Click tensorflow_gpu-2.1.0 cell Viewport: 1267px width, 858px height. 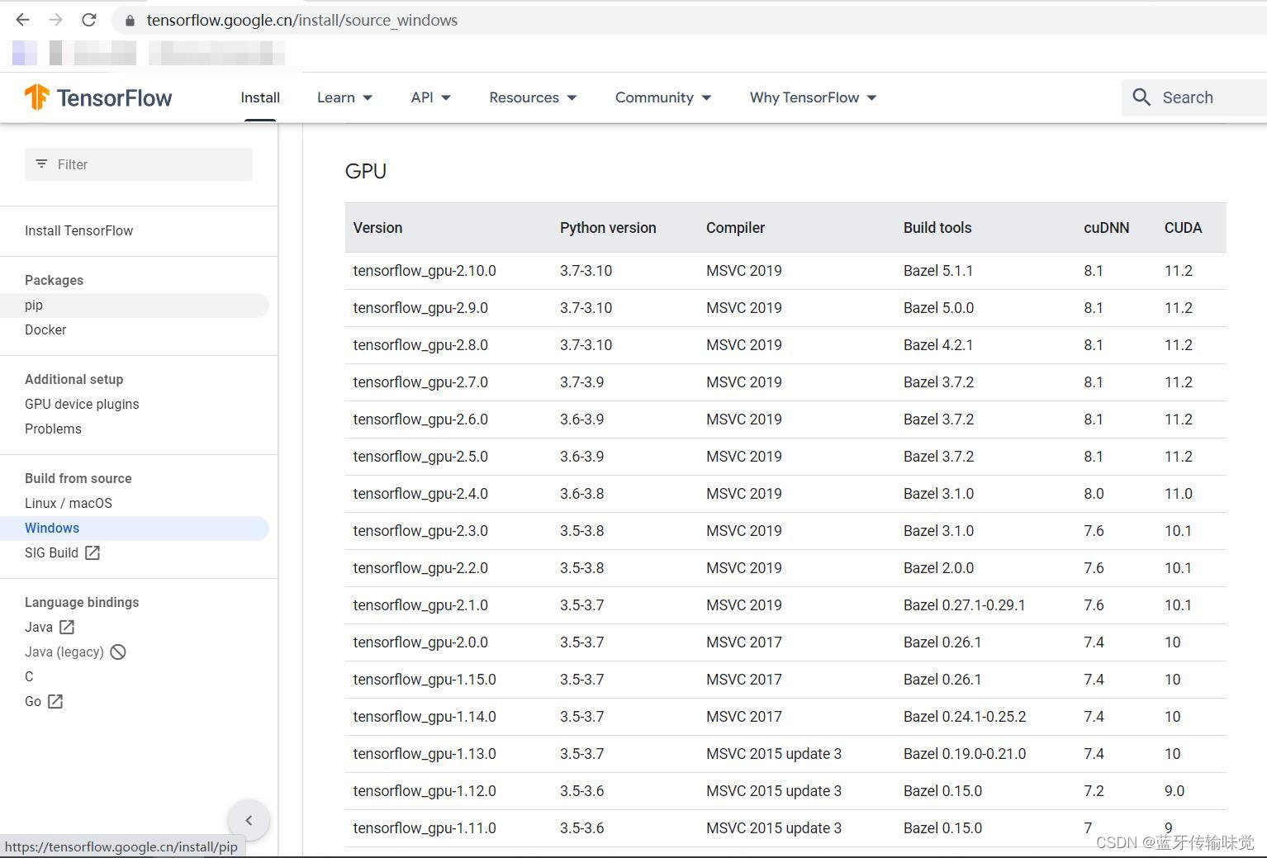420,605
